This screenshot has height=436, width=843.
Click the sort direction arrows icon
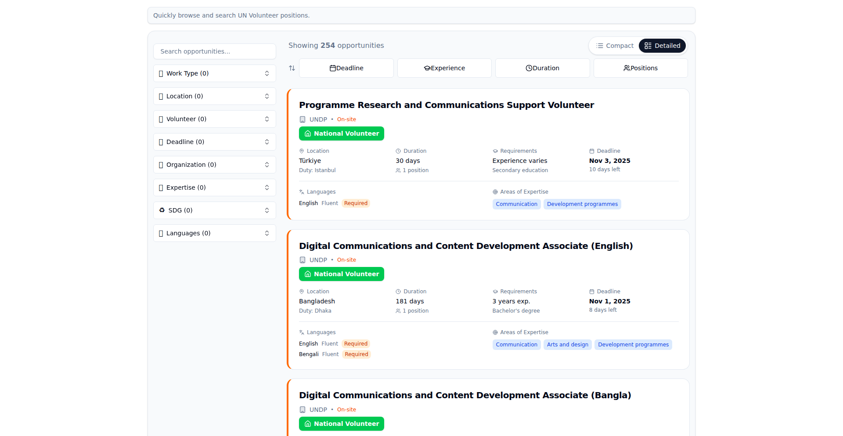click(x=292, y=68)
